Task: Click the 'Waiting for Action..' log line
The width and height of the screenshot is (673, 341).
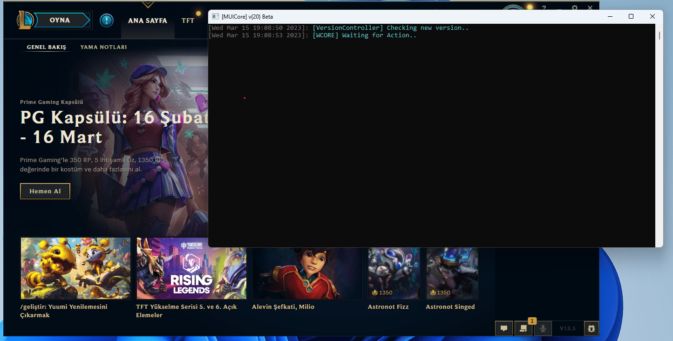Action: 380,35
